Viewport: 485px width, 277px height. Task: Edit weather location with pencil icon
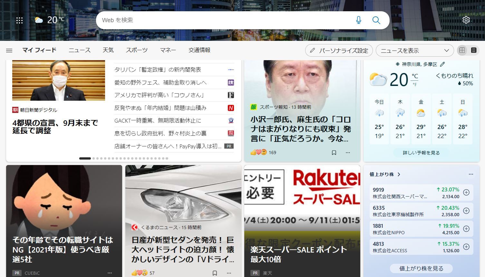(442, 64)
